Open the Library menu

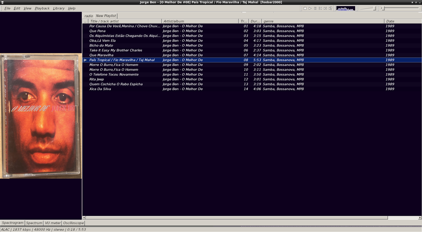click(x=59, y=8)
